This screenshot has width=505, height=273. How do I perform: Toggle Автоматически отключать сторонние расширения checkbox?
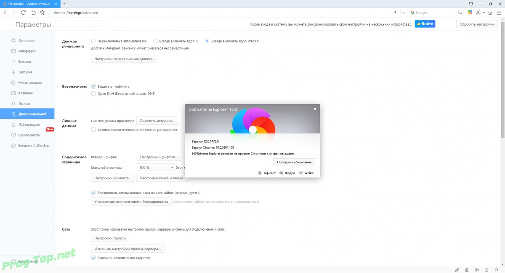(93, 130)
